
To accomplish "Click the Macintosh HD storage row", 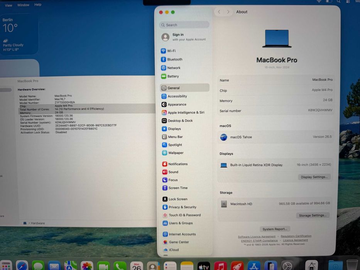I will 275,204.
